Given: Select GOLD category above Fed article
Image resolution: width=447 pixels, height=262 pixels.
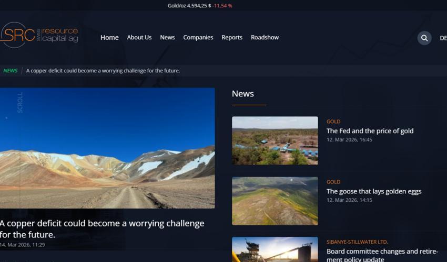Looking at the screenshot, I should point(333,122).
